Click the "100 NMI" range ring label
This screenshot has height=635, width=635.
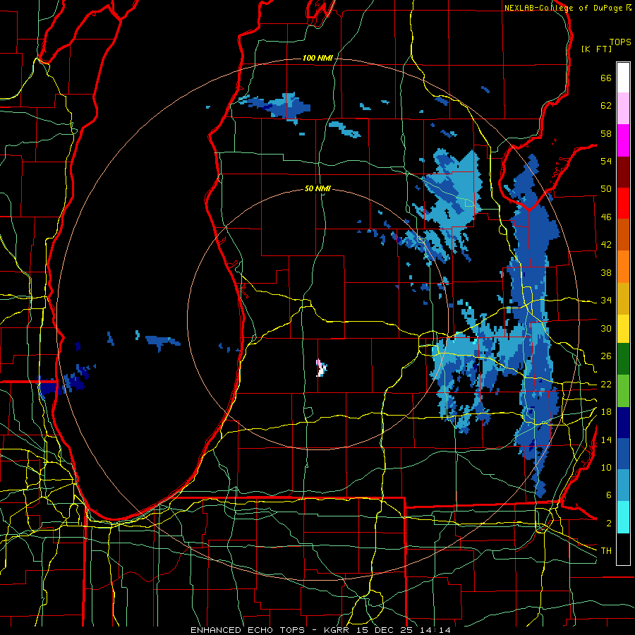(317, 59)
